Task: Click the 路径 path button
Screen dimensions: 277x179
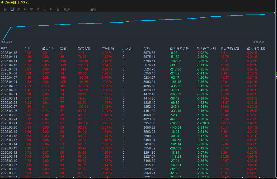Action: [93, 9]
